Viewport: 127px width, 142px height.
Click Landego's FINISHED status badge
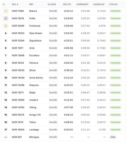pyautogui.click(x=115, y=130)
